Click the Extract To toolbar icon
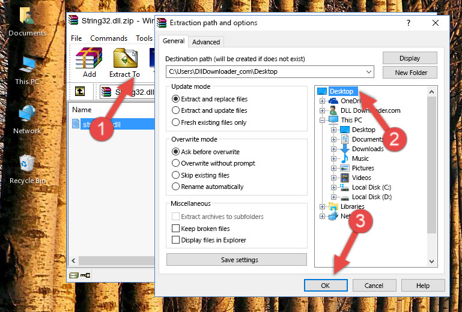 [x=125, y=58]
